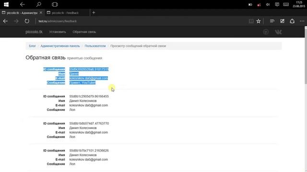Image resolution: width=307 pixels, height=172 pixels.
Task: Click the circular icon in site navbar
Action: click(x=266, y=32)
